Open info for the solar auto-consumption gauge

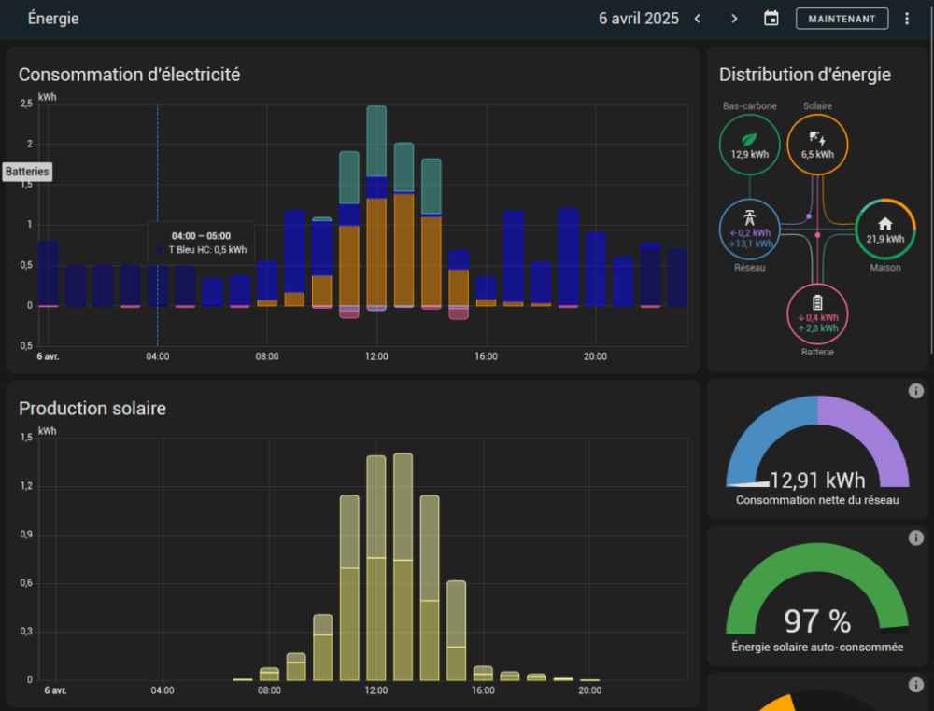point(915,538)
